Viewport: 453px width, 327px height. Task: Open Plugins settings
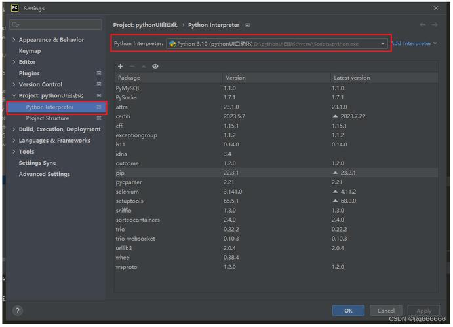[30, 73]
